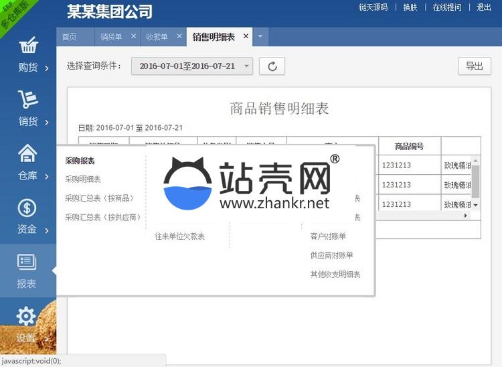Open the tab list dropdown arrow
This screenshot has height=367, width=502.
tap(259, 37)
